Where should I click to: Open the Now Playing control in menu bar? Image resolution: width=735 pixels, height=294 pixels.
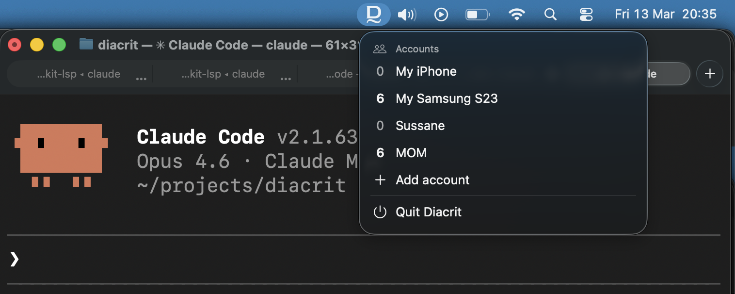click(441, 14)
